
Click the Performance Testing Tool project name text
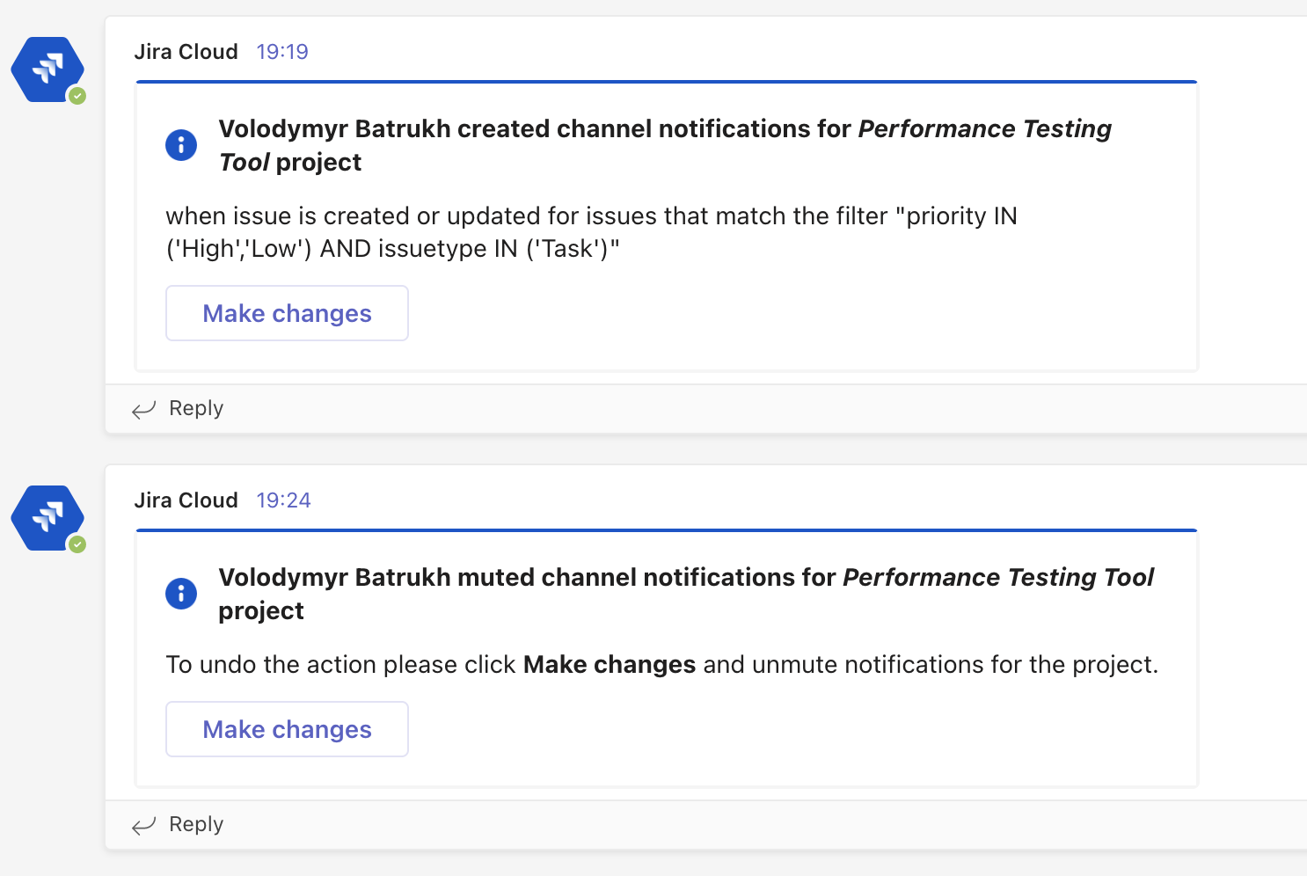tap(983, 128)
